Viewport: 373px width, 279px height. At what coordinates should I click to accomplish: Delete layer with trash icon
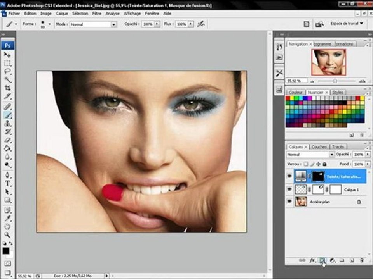pos(362,260)
